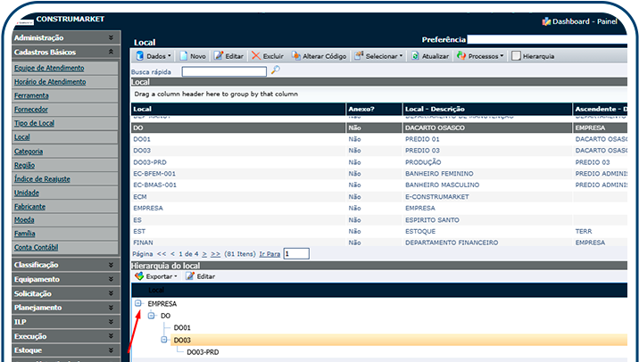Expand the Equipamento sidebar section

64,279
